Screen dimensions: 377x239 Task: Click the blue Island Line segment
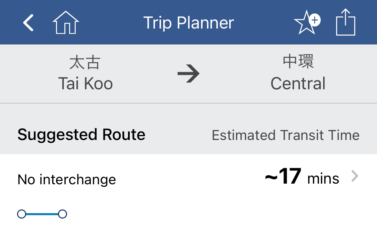42,214
